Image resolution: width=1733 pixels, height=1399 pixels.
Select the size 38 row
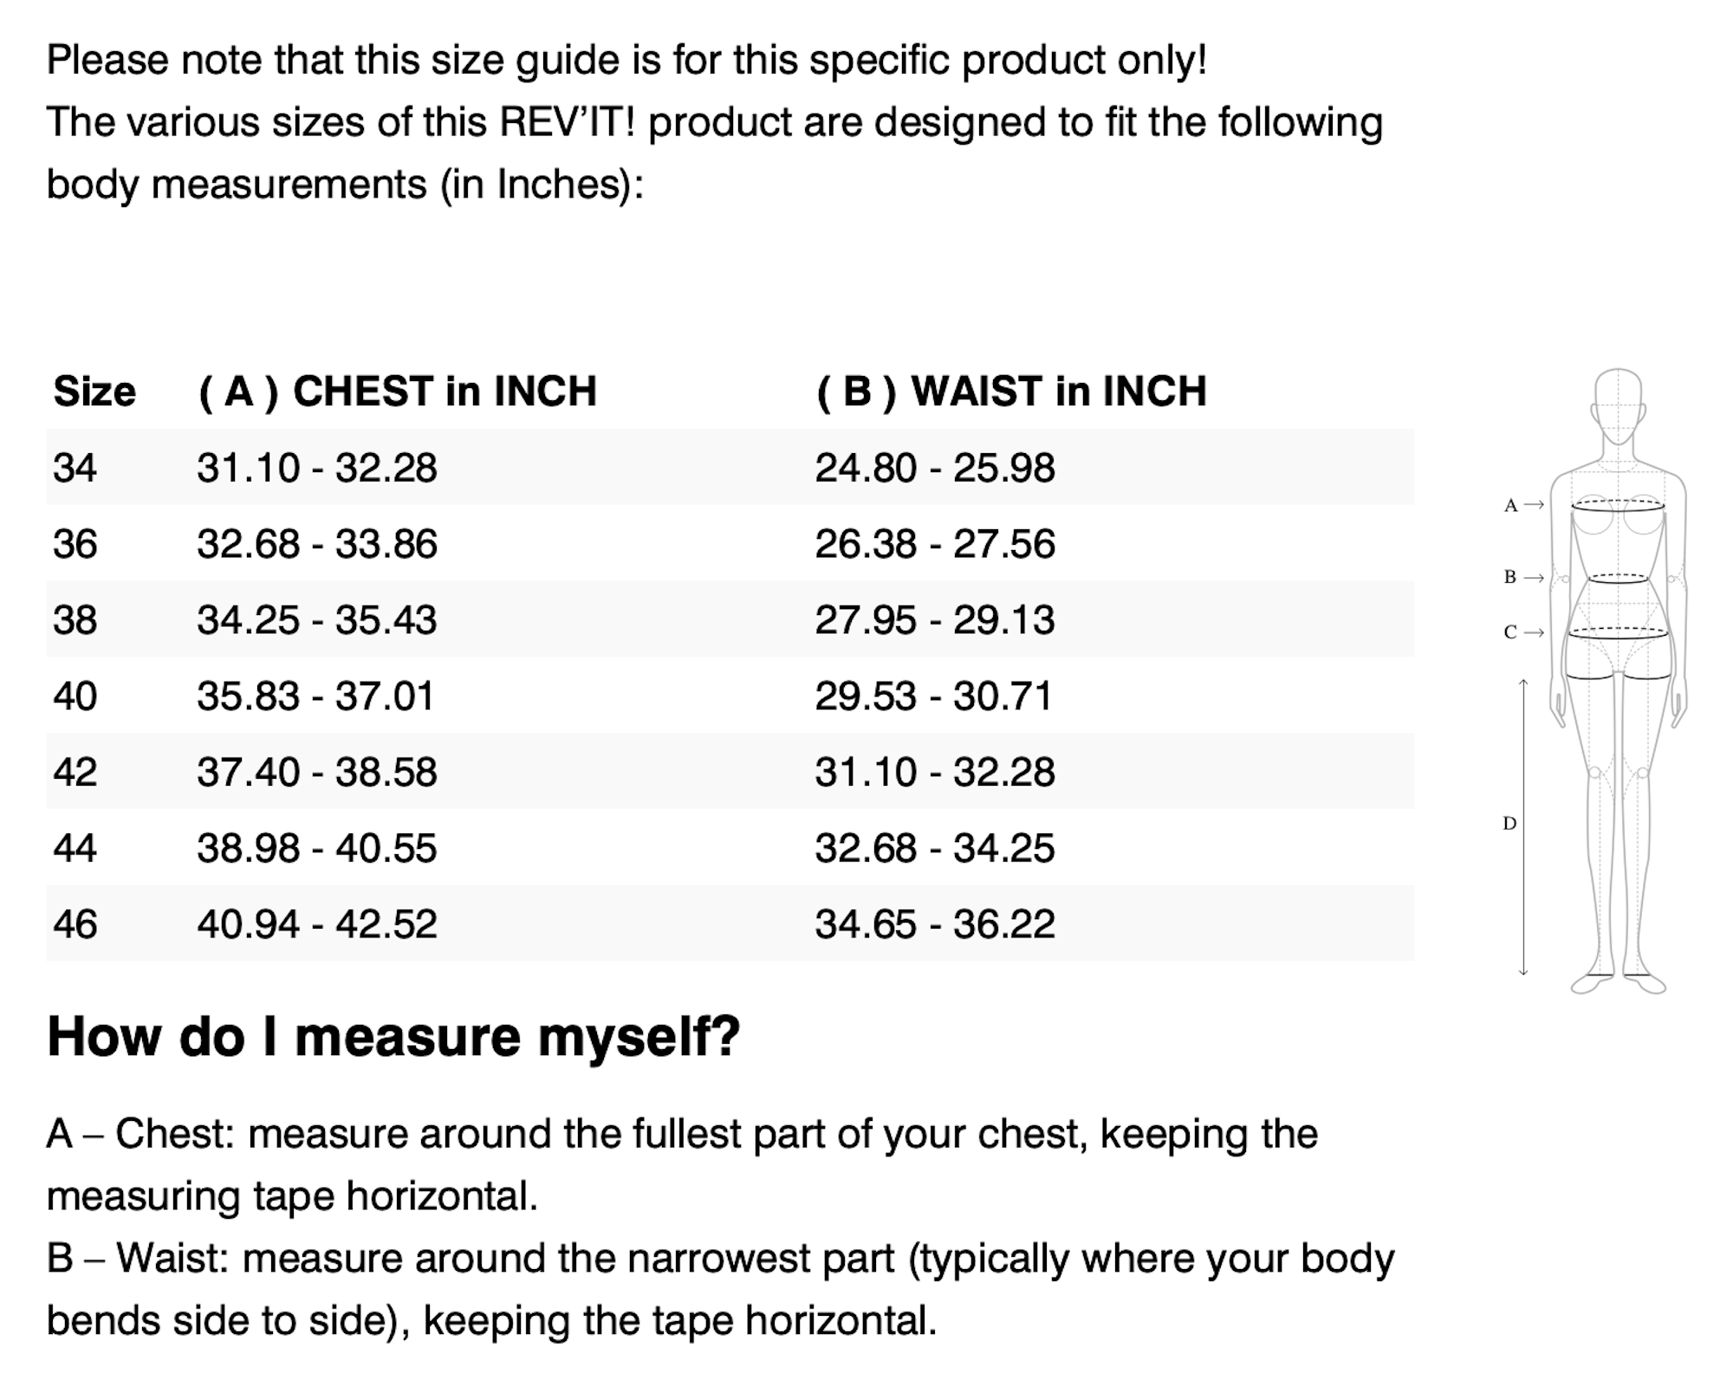click(730, 619)
